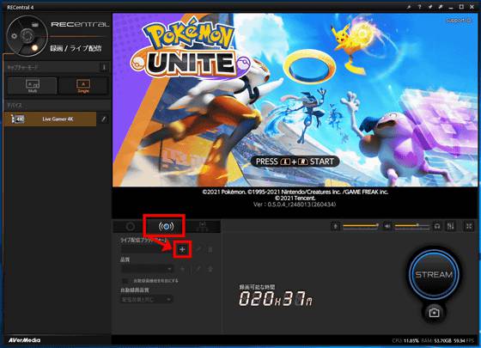Maximize the RECentral 4 window
Screen dimensions: 481x348
tap(461, 7)
